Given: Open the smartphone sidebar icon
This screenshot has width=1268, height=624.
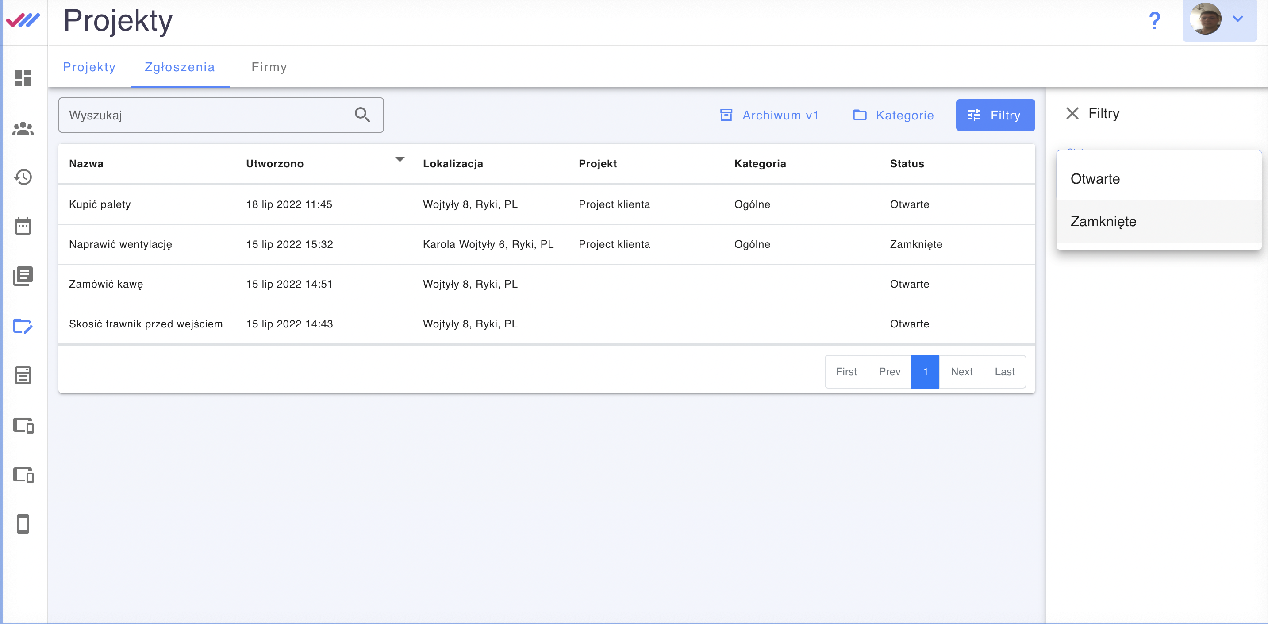Looking at the screenshot, I should click(23, 524).
